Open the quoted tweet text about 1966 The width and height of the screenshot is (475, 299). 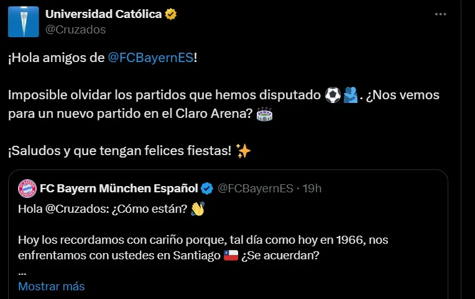coord(203,248)
